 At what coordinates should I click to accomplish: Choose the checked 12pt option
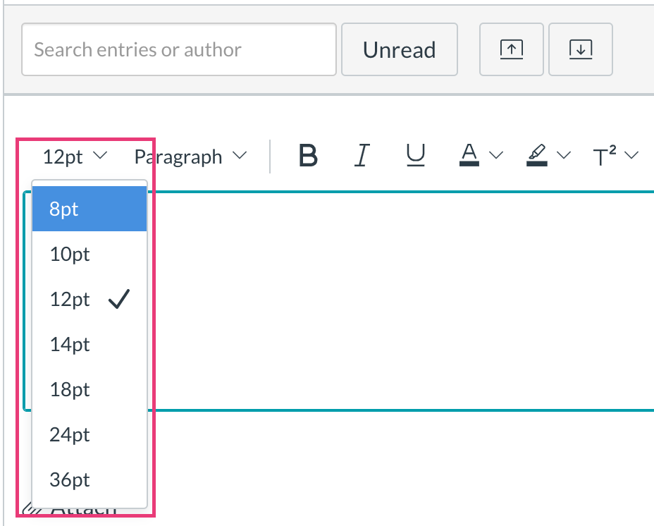click(x=90, y=299)
